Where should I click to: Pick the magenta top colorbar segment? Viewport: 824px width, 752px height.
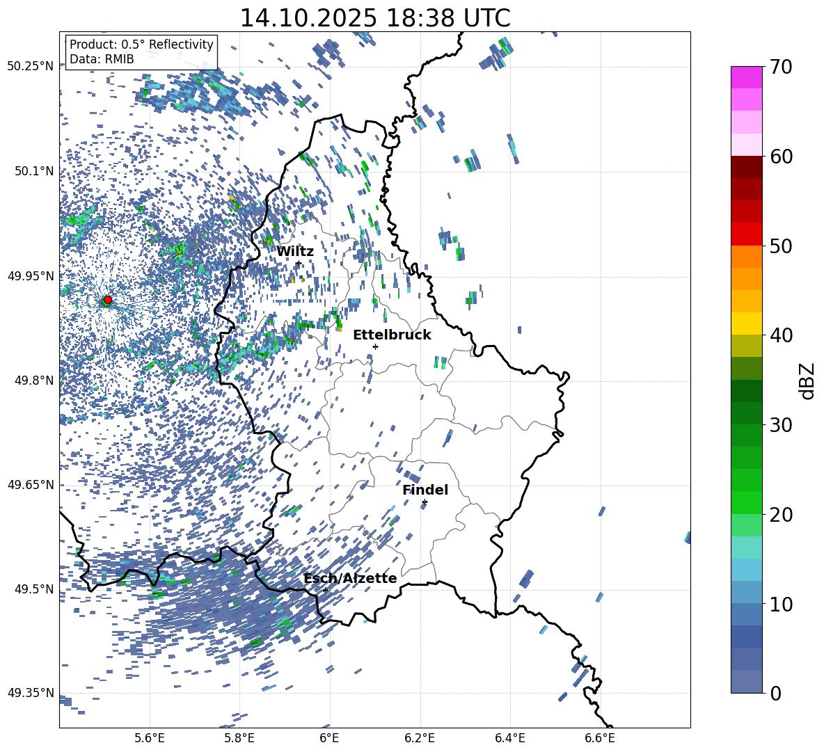(x=746, y=78)
